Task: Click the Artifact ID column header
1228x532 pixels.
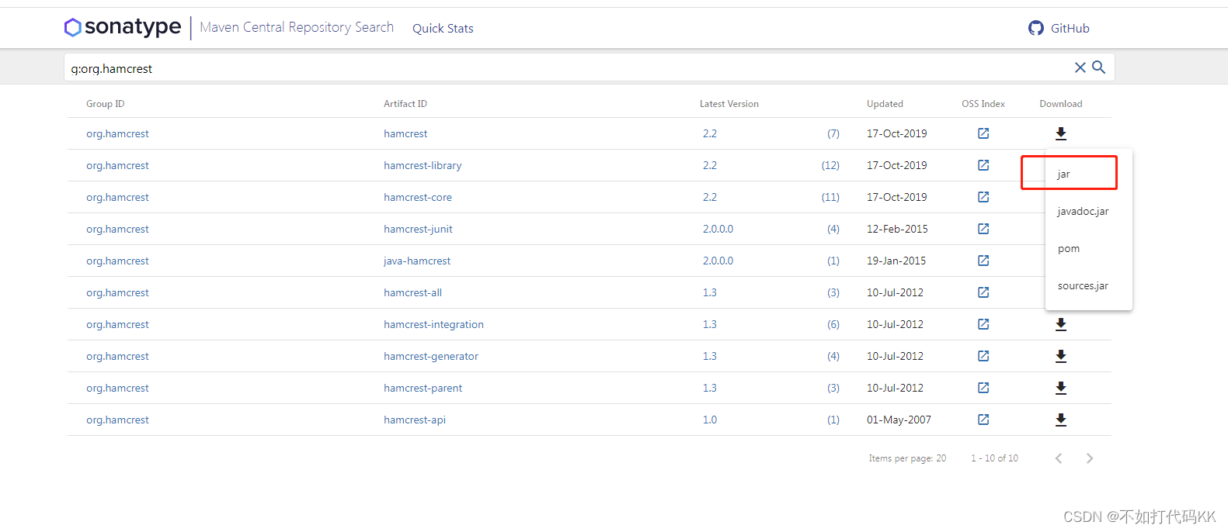Action: click(x=405, y=104)
